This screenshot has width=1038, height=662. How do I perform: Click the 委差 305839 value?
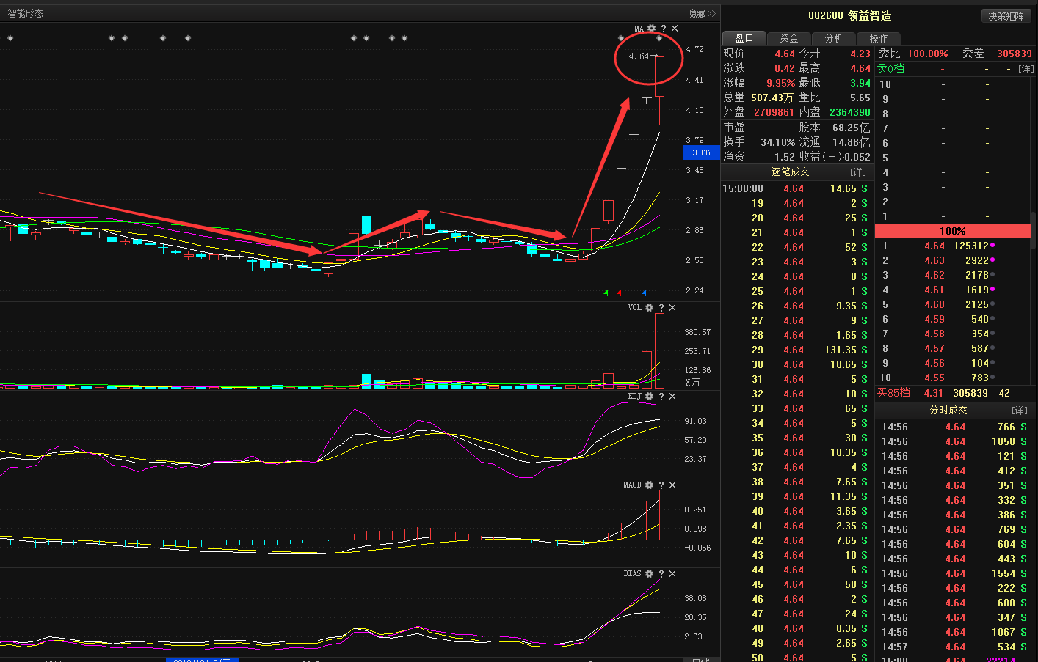tap(1014, 54)
